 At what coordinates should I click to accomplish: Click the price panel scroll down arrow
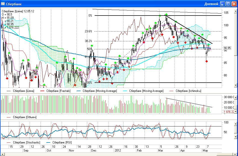(x=235, y=85)
